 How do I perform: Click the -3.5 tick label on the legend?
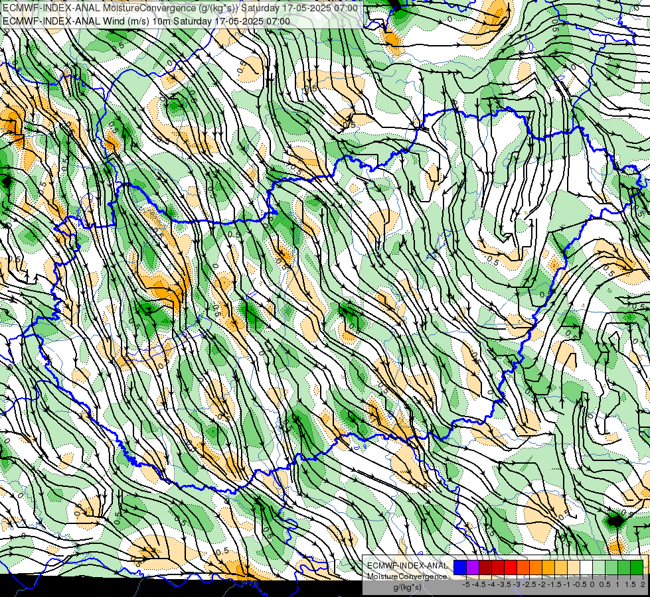[504, 584]
